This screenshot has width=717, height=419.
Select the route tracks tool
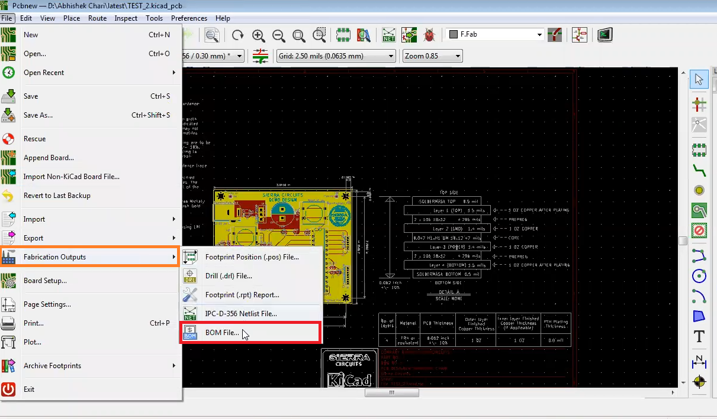tap(699, 170)
